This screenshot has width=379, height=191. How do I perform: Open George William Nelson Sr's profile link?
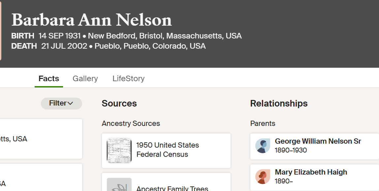[318, 141]
